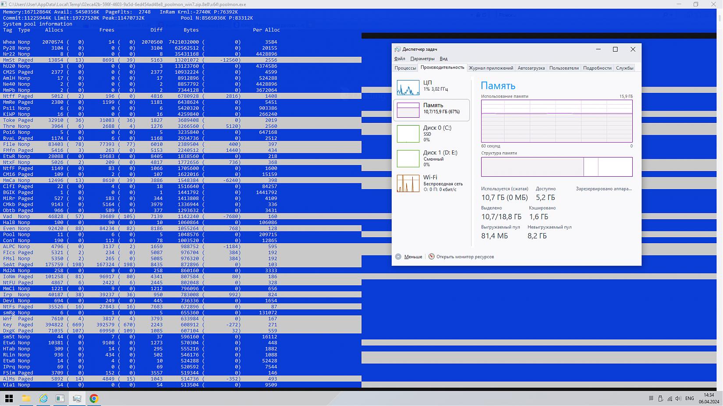Open the Диск 0 (C:) performance view
This screenshot has height=406, width=723.
(432, 133)
